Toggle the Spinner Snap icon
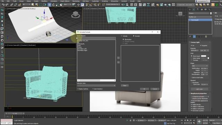 [99, 5]
